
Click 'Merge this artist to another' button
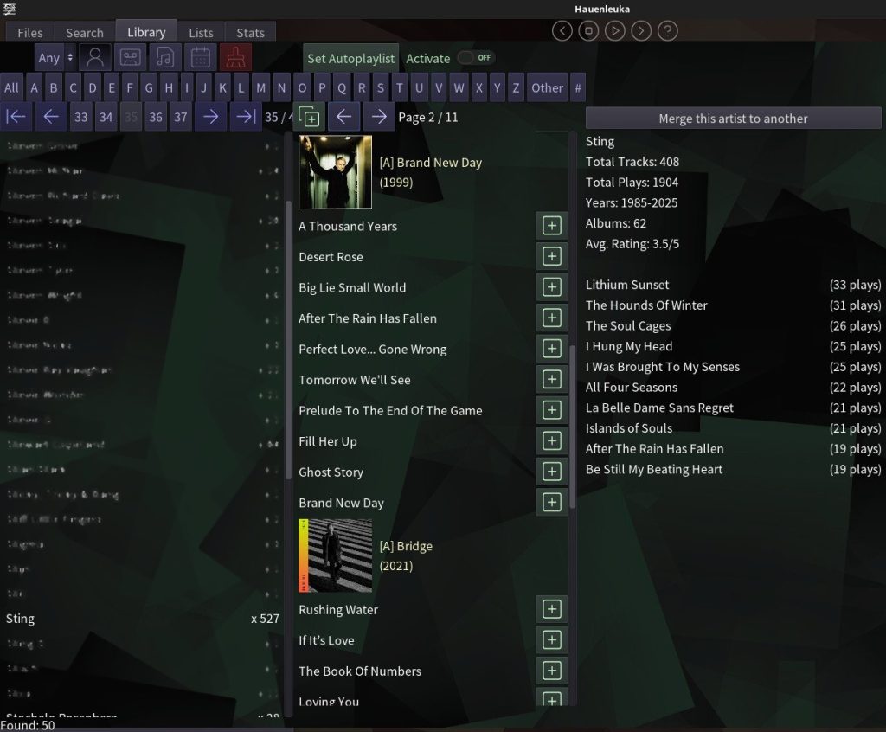pyautogui.click(x=733, y=119)
